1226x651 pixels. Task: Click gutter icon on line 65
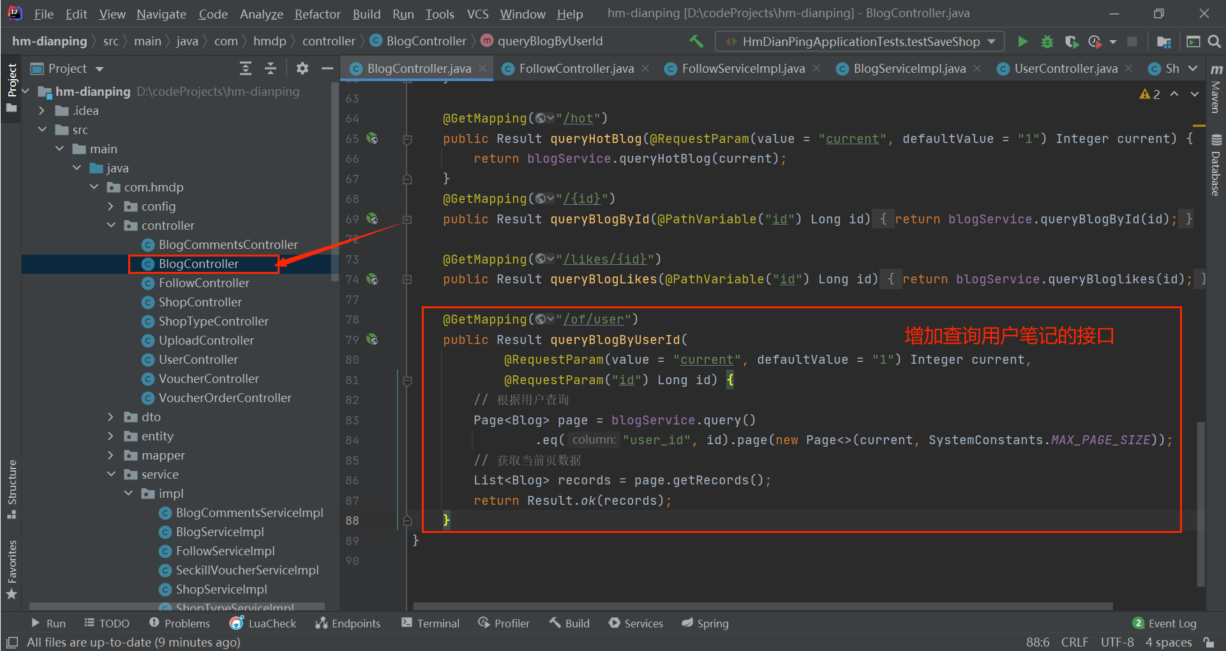372,138
